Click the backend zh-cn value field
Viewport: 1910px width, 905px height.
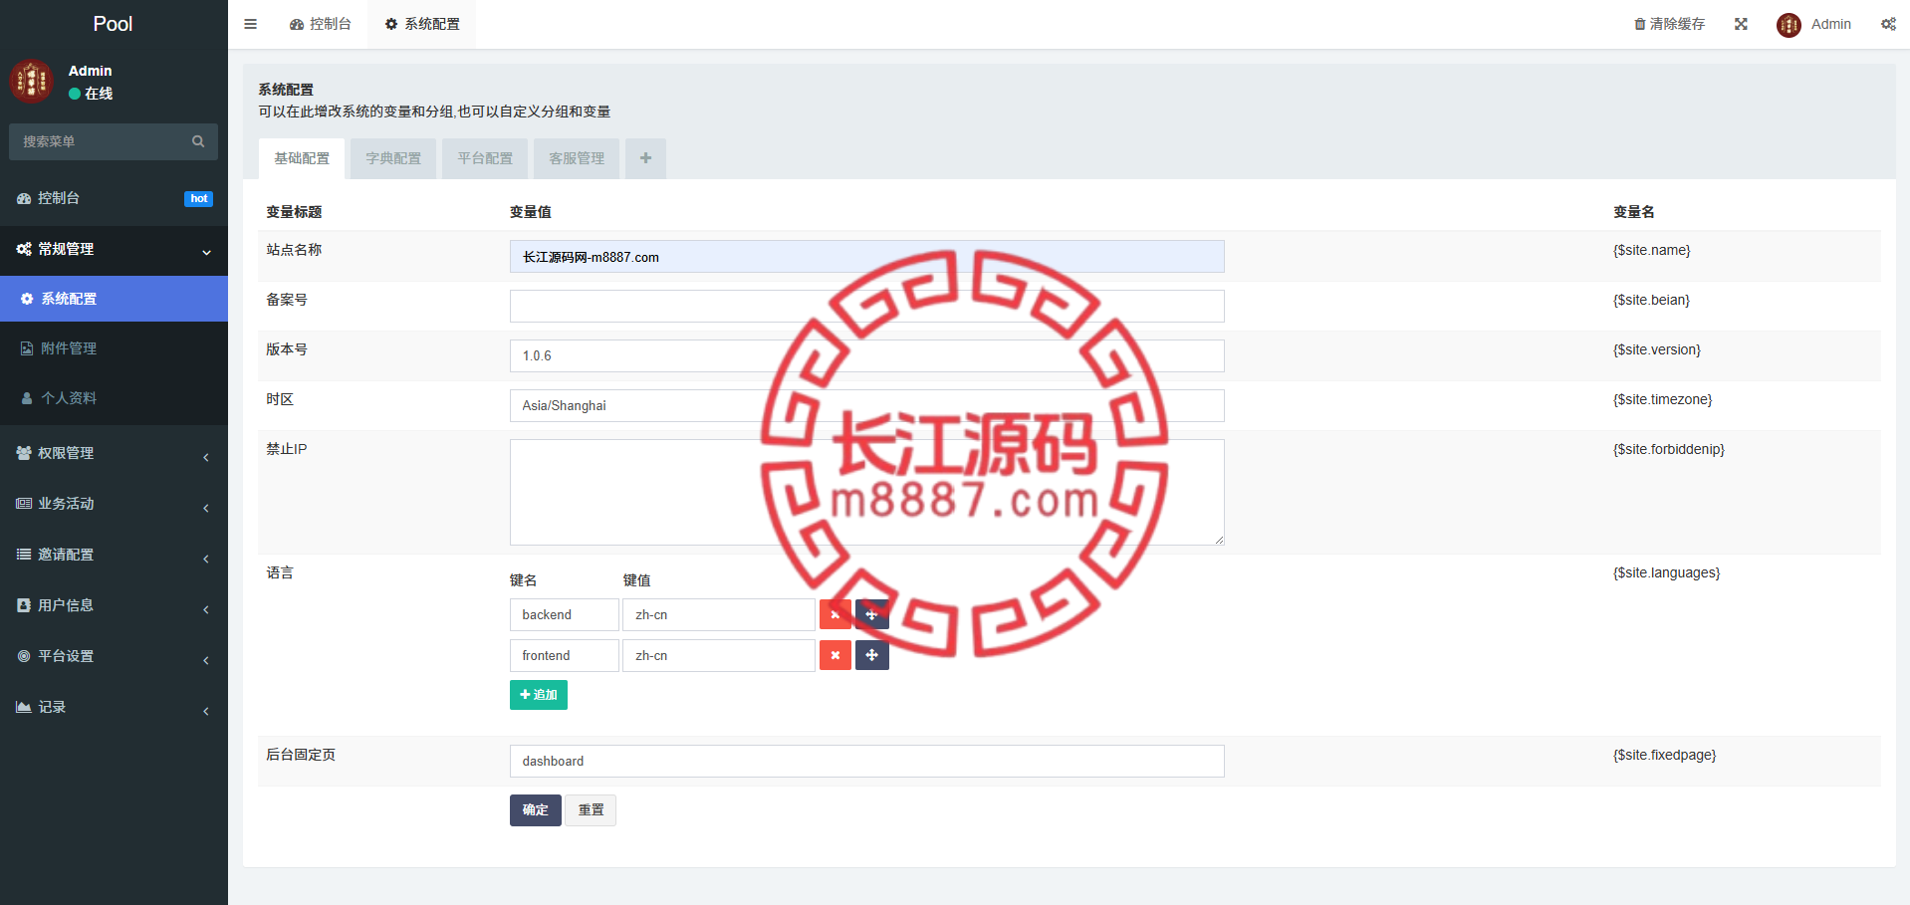(719, 615)
